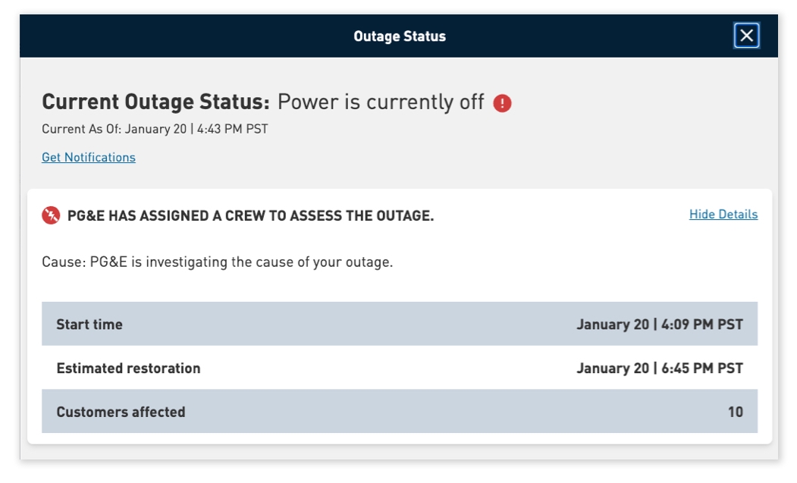Click the crew assigned to assess headline
This screenshot has width=797, height=483.
coord(250,216)
